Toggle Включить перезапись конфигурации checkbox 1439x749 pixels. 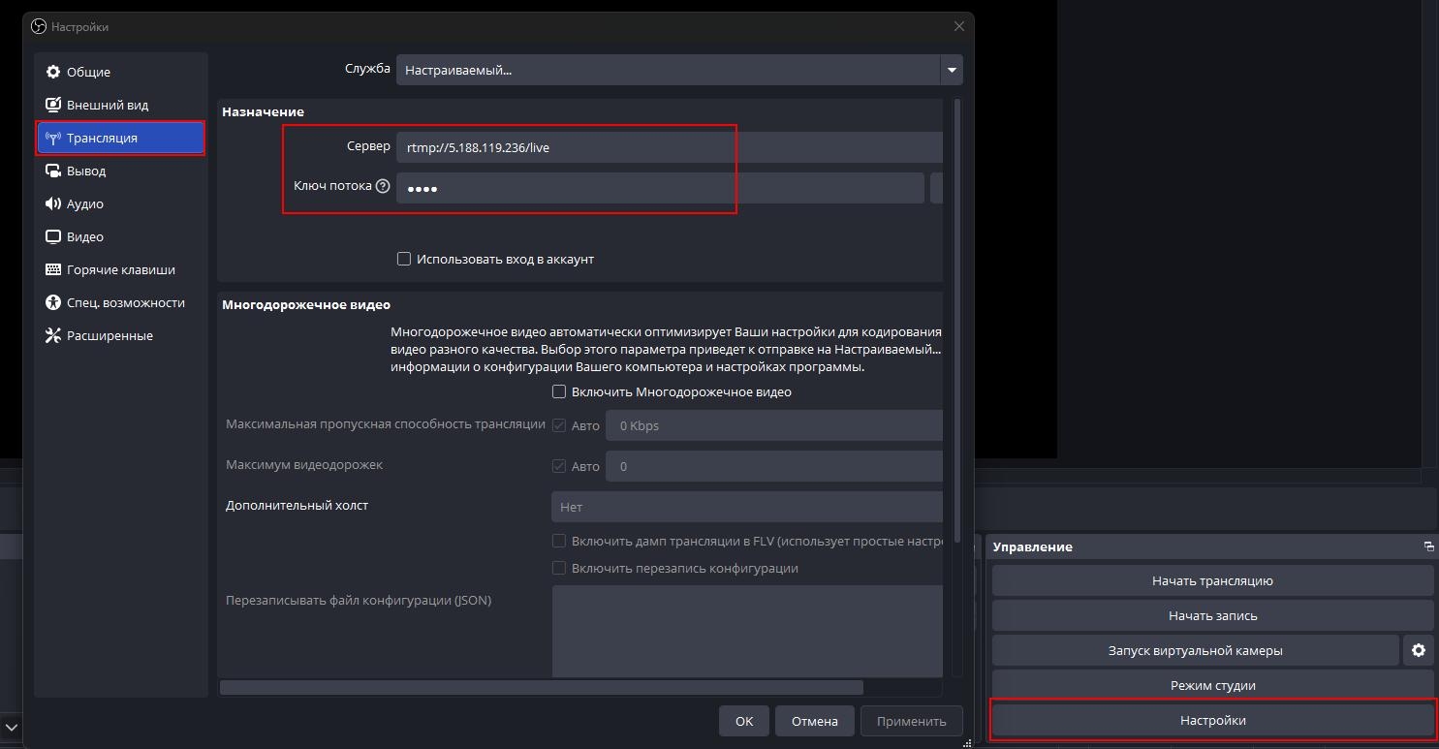coord(559,568)
